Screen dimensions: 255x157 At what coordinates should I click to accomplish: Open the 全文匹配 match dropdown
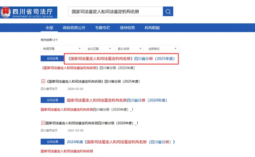point(99,49)
